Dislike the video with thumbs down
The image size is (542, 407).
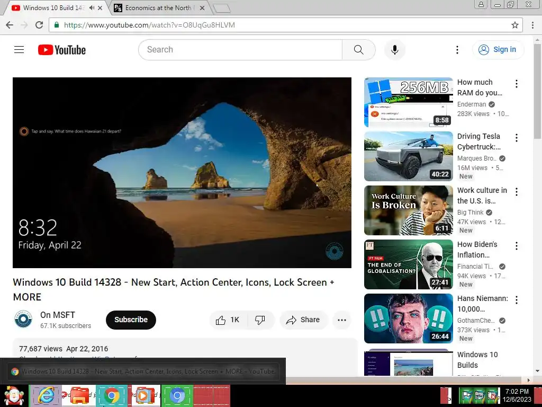(260, 320)
